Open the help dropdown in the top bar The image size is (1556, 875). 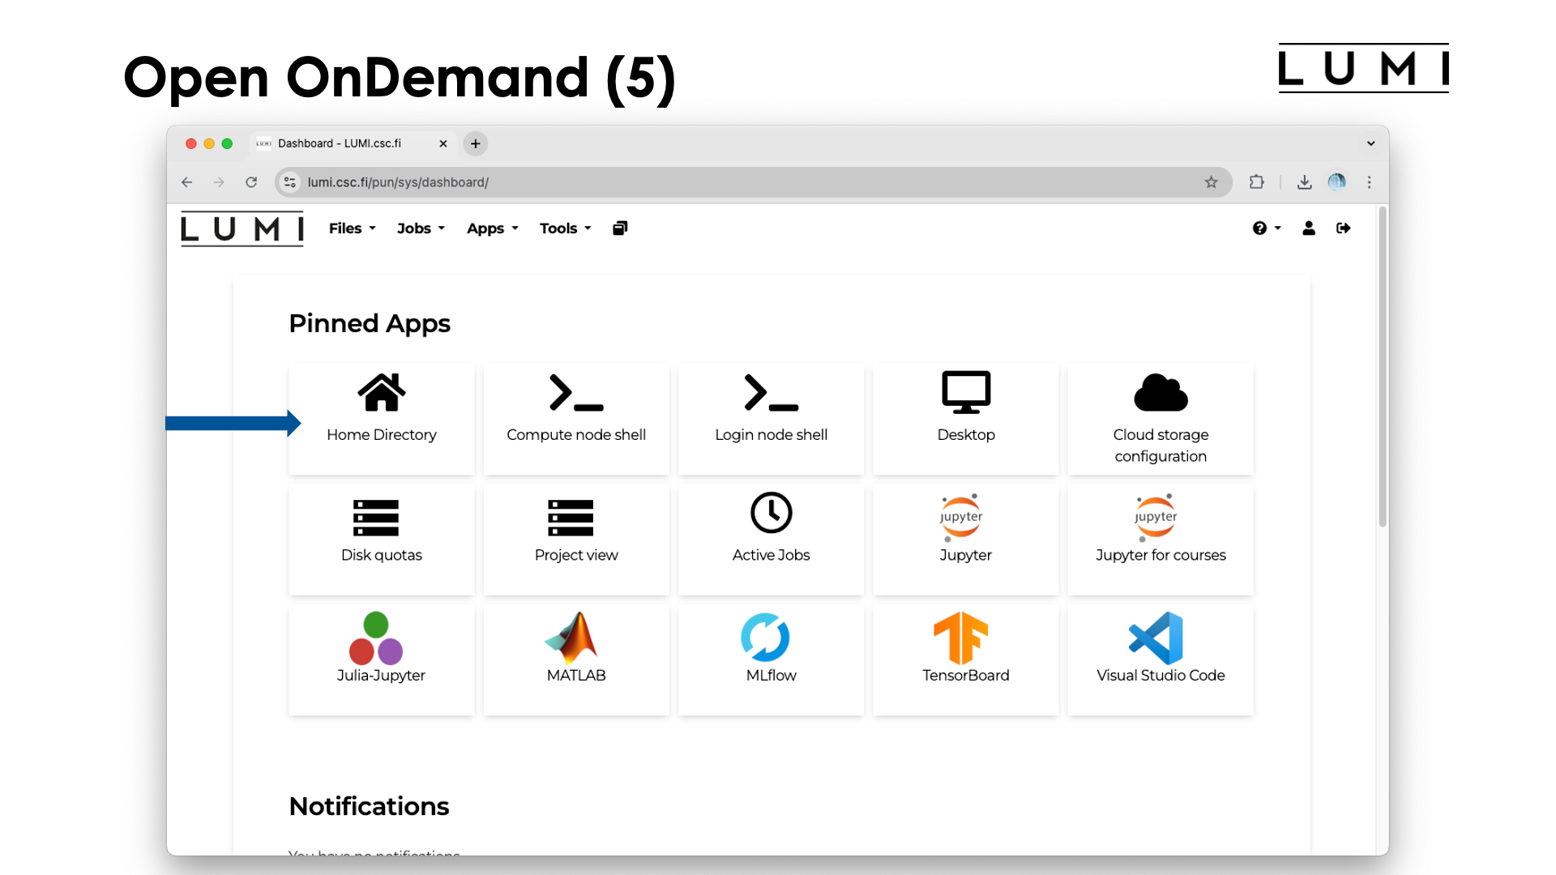(1265, 228)
